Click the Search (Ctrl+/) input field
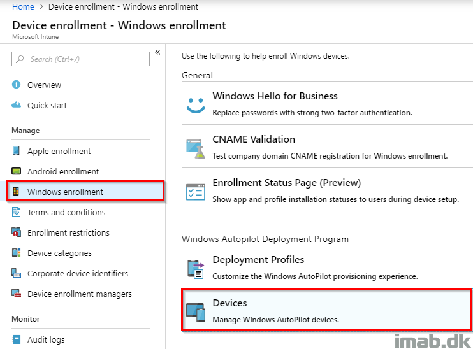The width and height of the screenshot is (473, 349). pos(80,59)
